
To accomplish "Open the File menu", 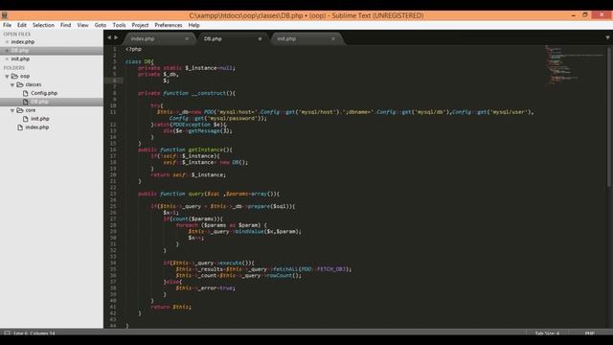I will pos(7,25).
